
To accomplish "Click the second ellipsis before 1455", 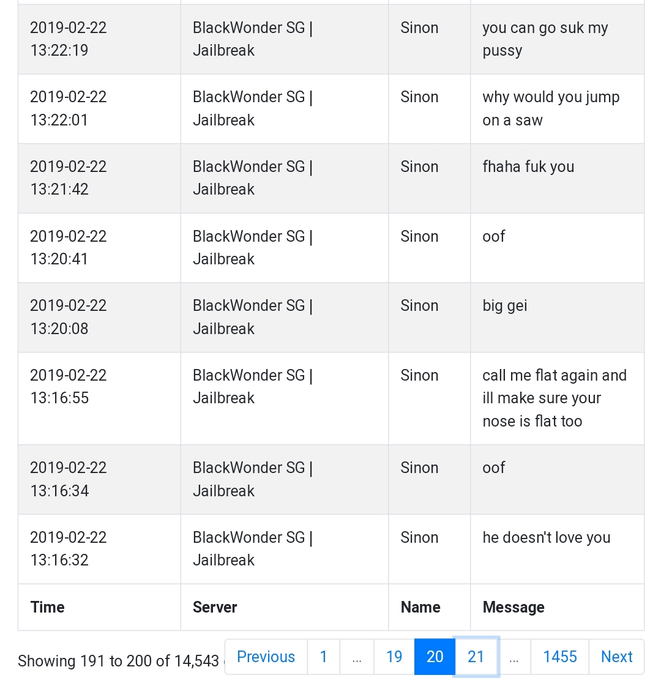I will tap(514, 657).
